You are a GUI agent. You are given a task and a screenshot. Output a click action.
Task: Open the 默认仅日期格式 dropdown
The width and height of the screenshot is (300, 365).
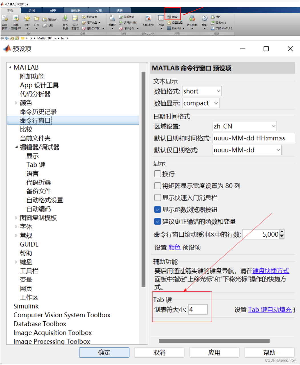click(x=247, y=150)
